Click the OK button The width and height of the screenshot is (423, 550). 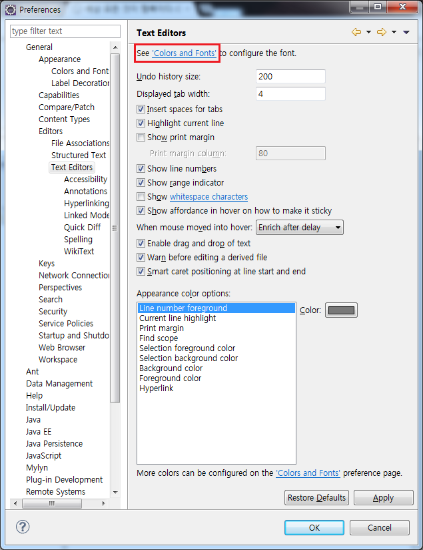tap(314, 527)
